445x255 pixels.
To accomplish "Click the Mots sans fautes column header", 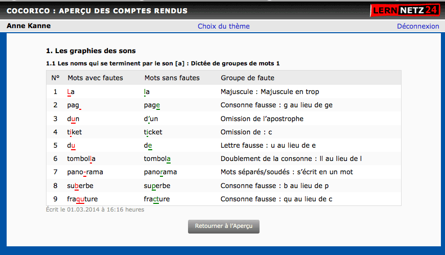I will tap(172, 78).
